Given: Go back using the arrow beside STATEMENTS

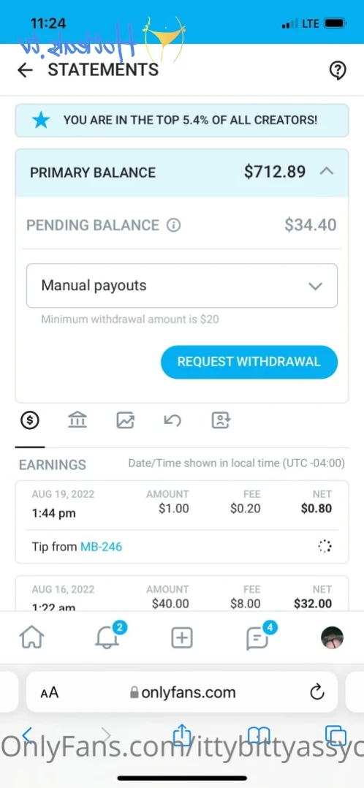Looking at the screenshot, I should click(25, 70).
